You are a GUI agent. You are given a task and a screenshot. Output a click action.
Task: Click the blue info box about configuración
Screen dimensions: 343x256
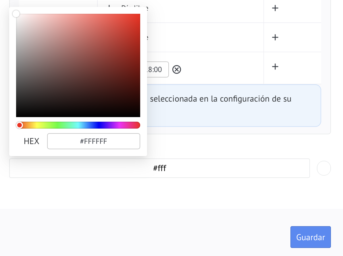[x=234, y=106]
